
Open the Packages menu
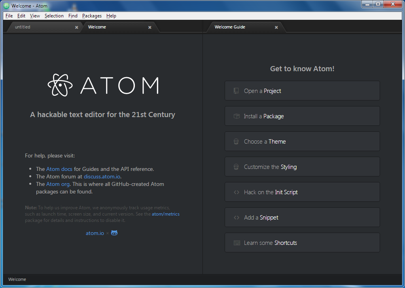(92, 16)
